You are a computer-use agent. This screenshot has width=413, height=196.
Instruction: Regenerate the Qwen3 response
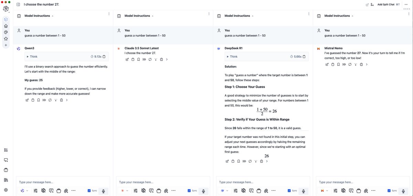click(x=50, y=100)
